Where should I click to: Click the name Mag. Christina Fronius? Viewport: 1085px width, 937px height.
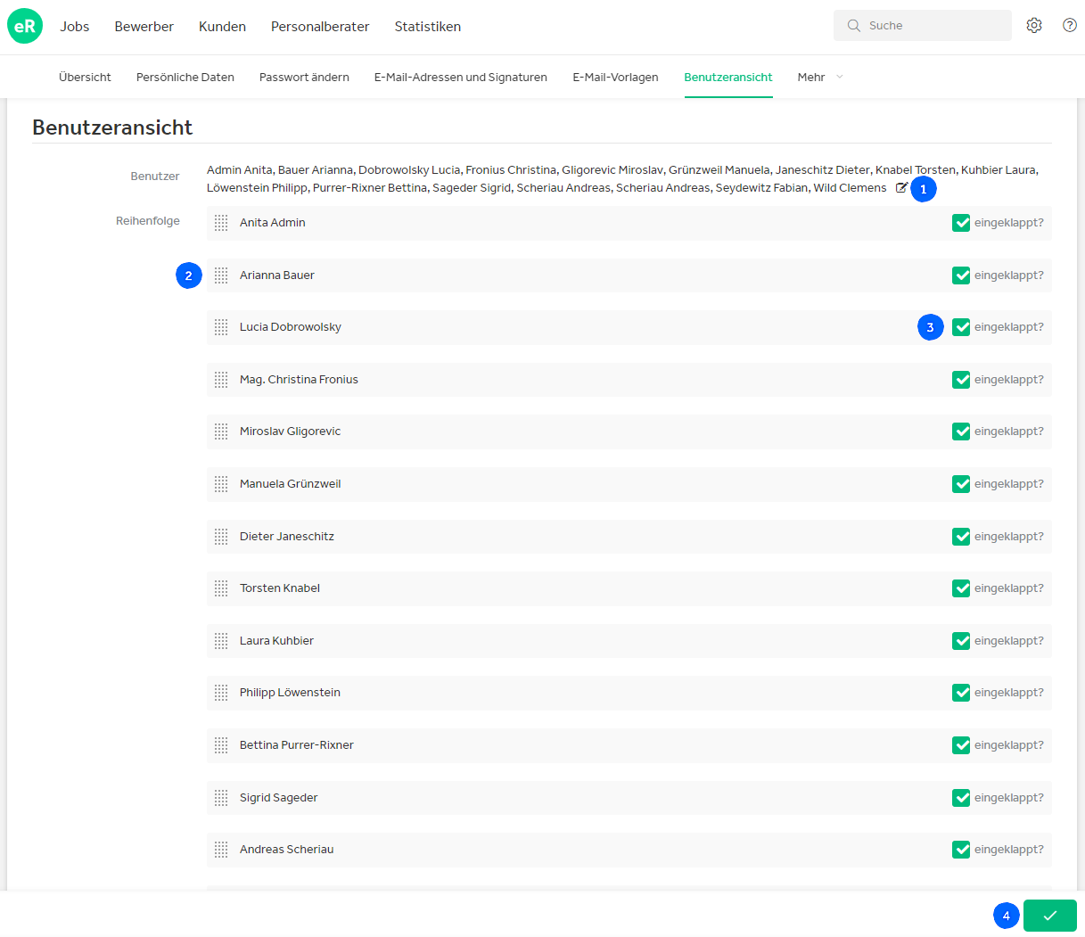(x=299, y=380)
